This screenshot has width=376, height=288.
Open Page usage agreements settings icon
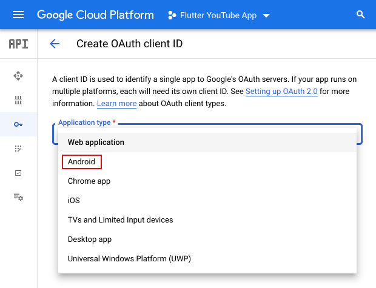pos(18,197)
